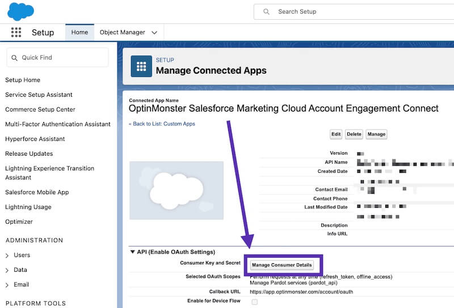The image size is (454, 308).
Task: Click Manage Consumer Details button
Action: [x=281, y=265]
